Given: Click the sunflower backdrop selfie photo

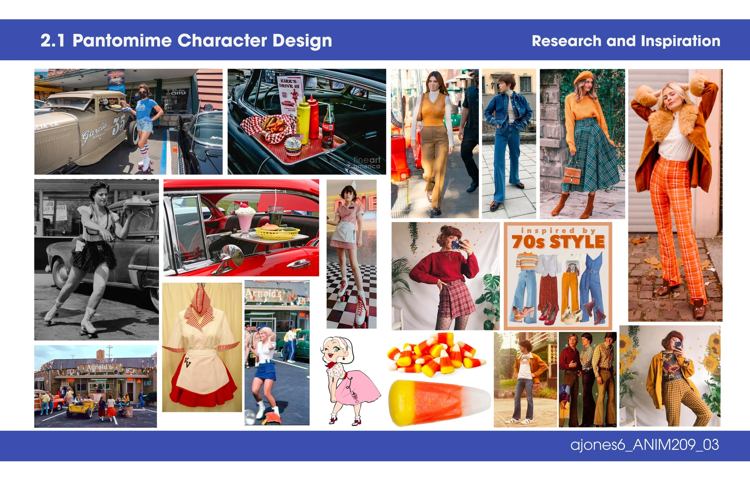Looking at the screenshot, I should [670, 376].
